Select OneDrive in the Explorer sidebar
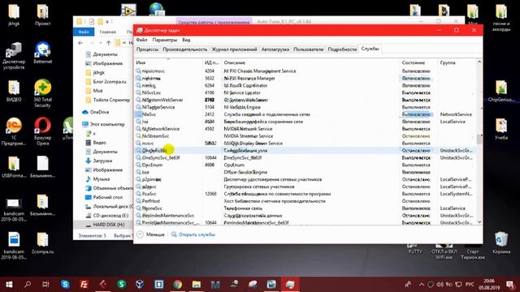This screenshot has height=292, width=520. tap(99, 112)
